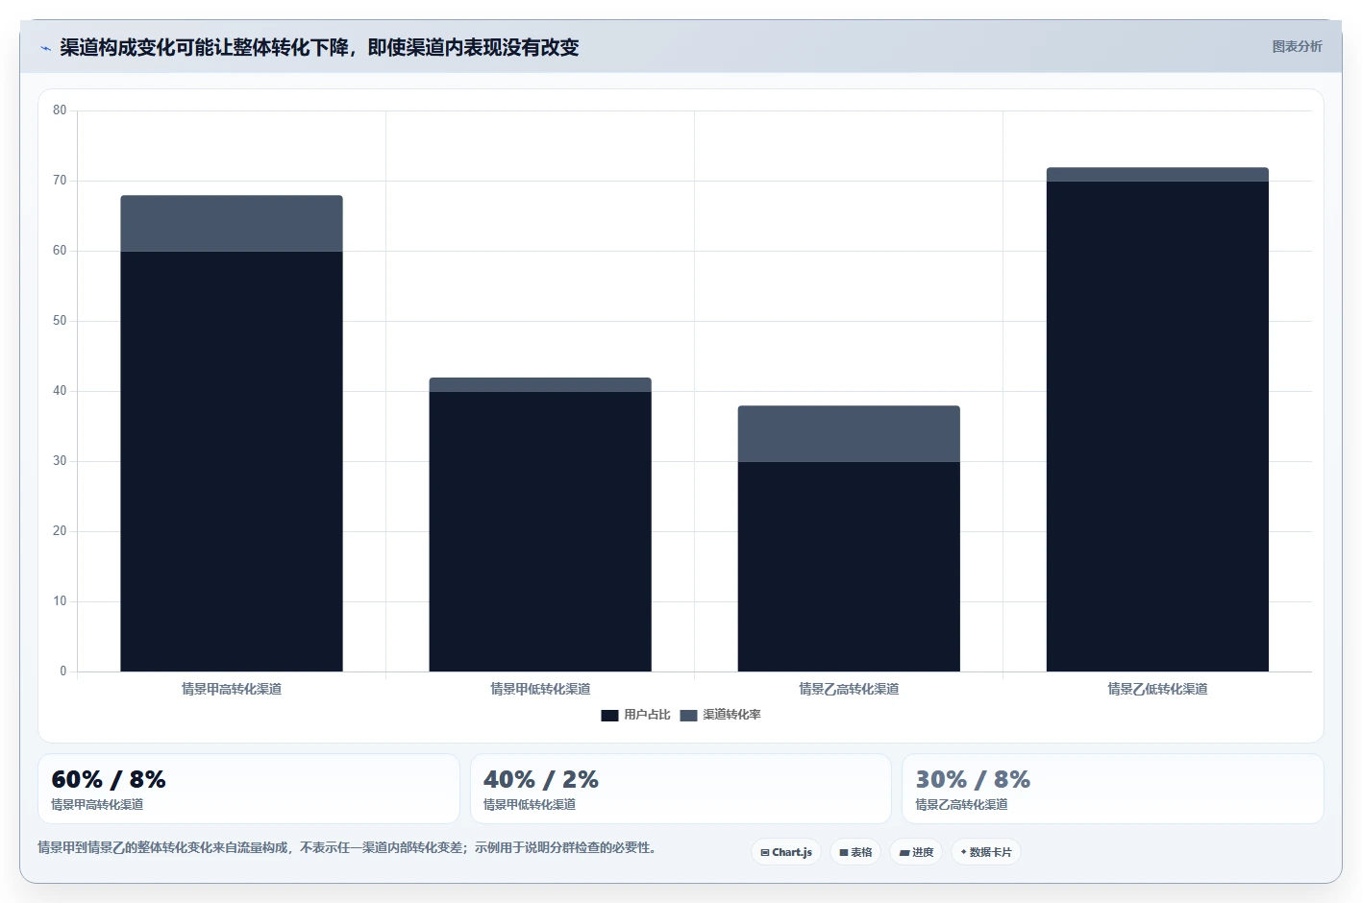The width and height of the screenshot is (1362, 903).
Task: Toggle the 渠道转化率 legend item
Action: coord(720,715)
